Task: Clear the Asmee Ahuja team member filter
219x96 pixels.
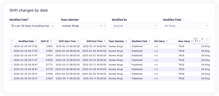Action: (101, 26)
